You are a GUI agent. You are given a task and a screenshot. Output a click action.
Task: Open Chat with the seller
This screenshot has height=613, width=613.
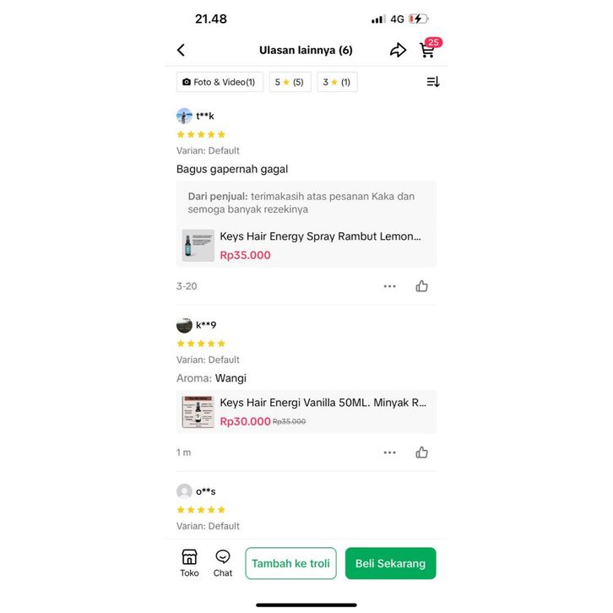(222, 563)
